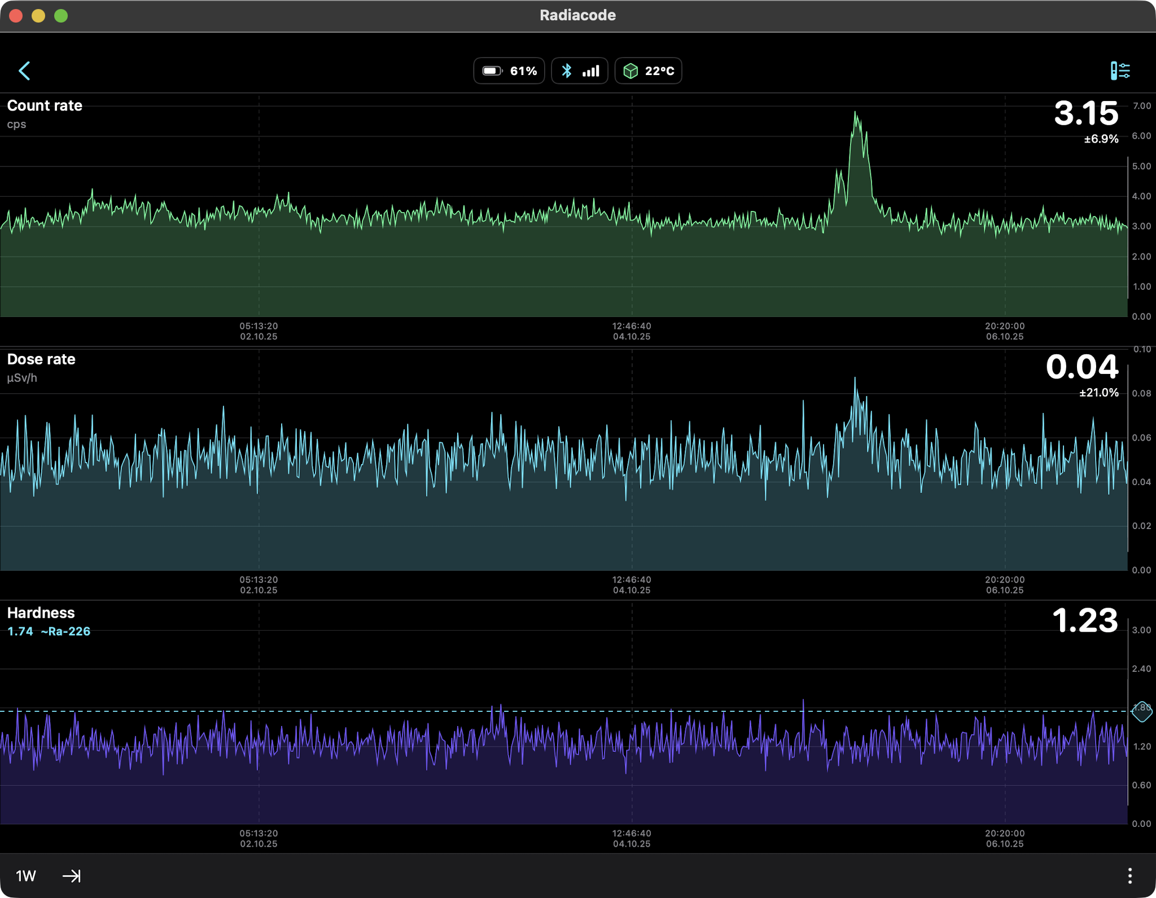Image resolution: width=1156 pixels, height=898 pixels.
Task: Click the cps unit label
Action: pyautogui.click(x=16, y=124)
